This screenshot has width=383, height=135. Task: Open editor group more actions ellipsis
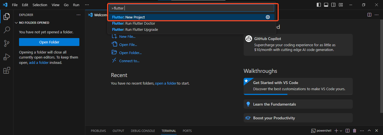pos(377,15)
